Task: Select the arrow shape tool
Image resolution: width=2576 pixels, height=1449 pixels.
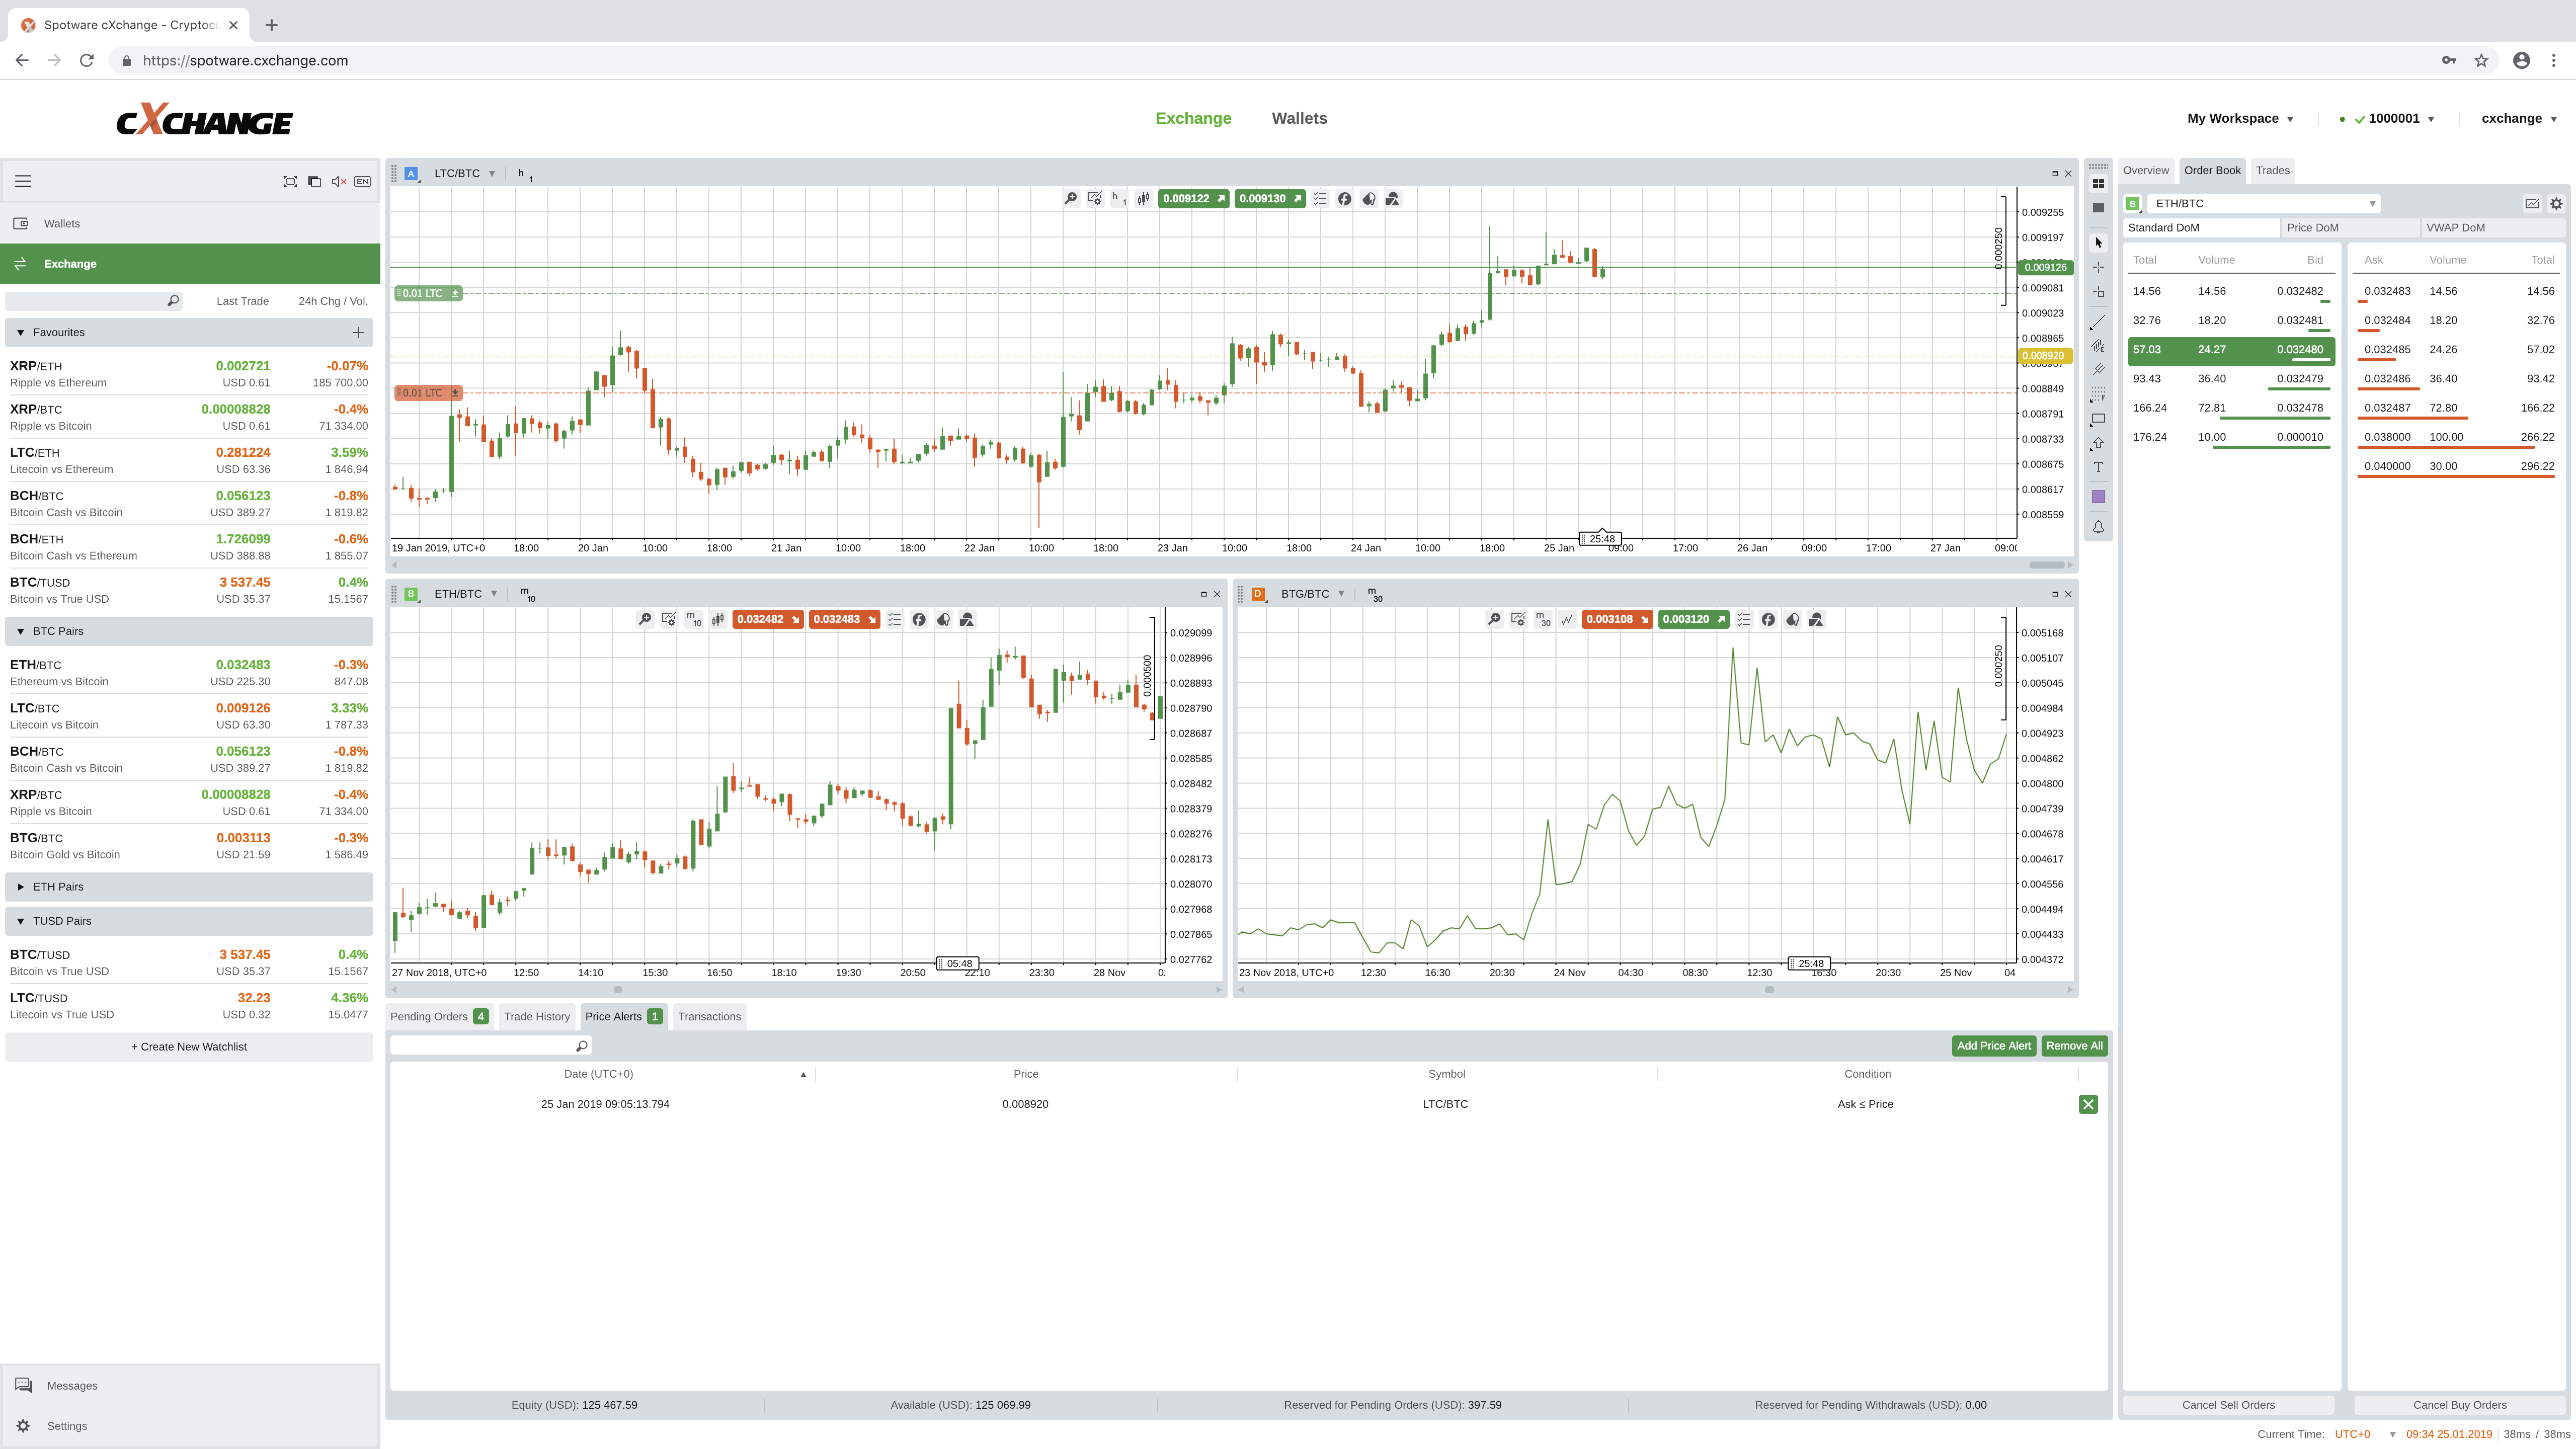Action: point(2098,443)
